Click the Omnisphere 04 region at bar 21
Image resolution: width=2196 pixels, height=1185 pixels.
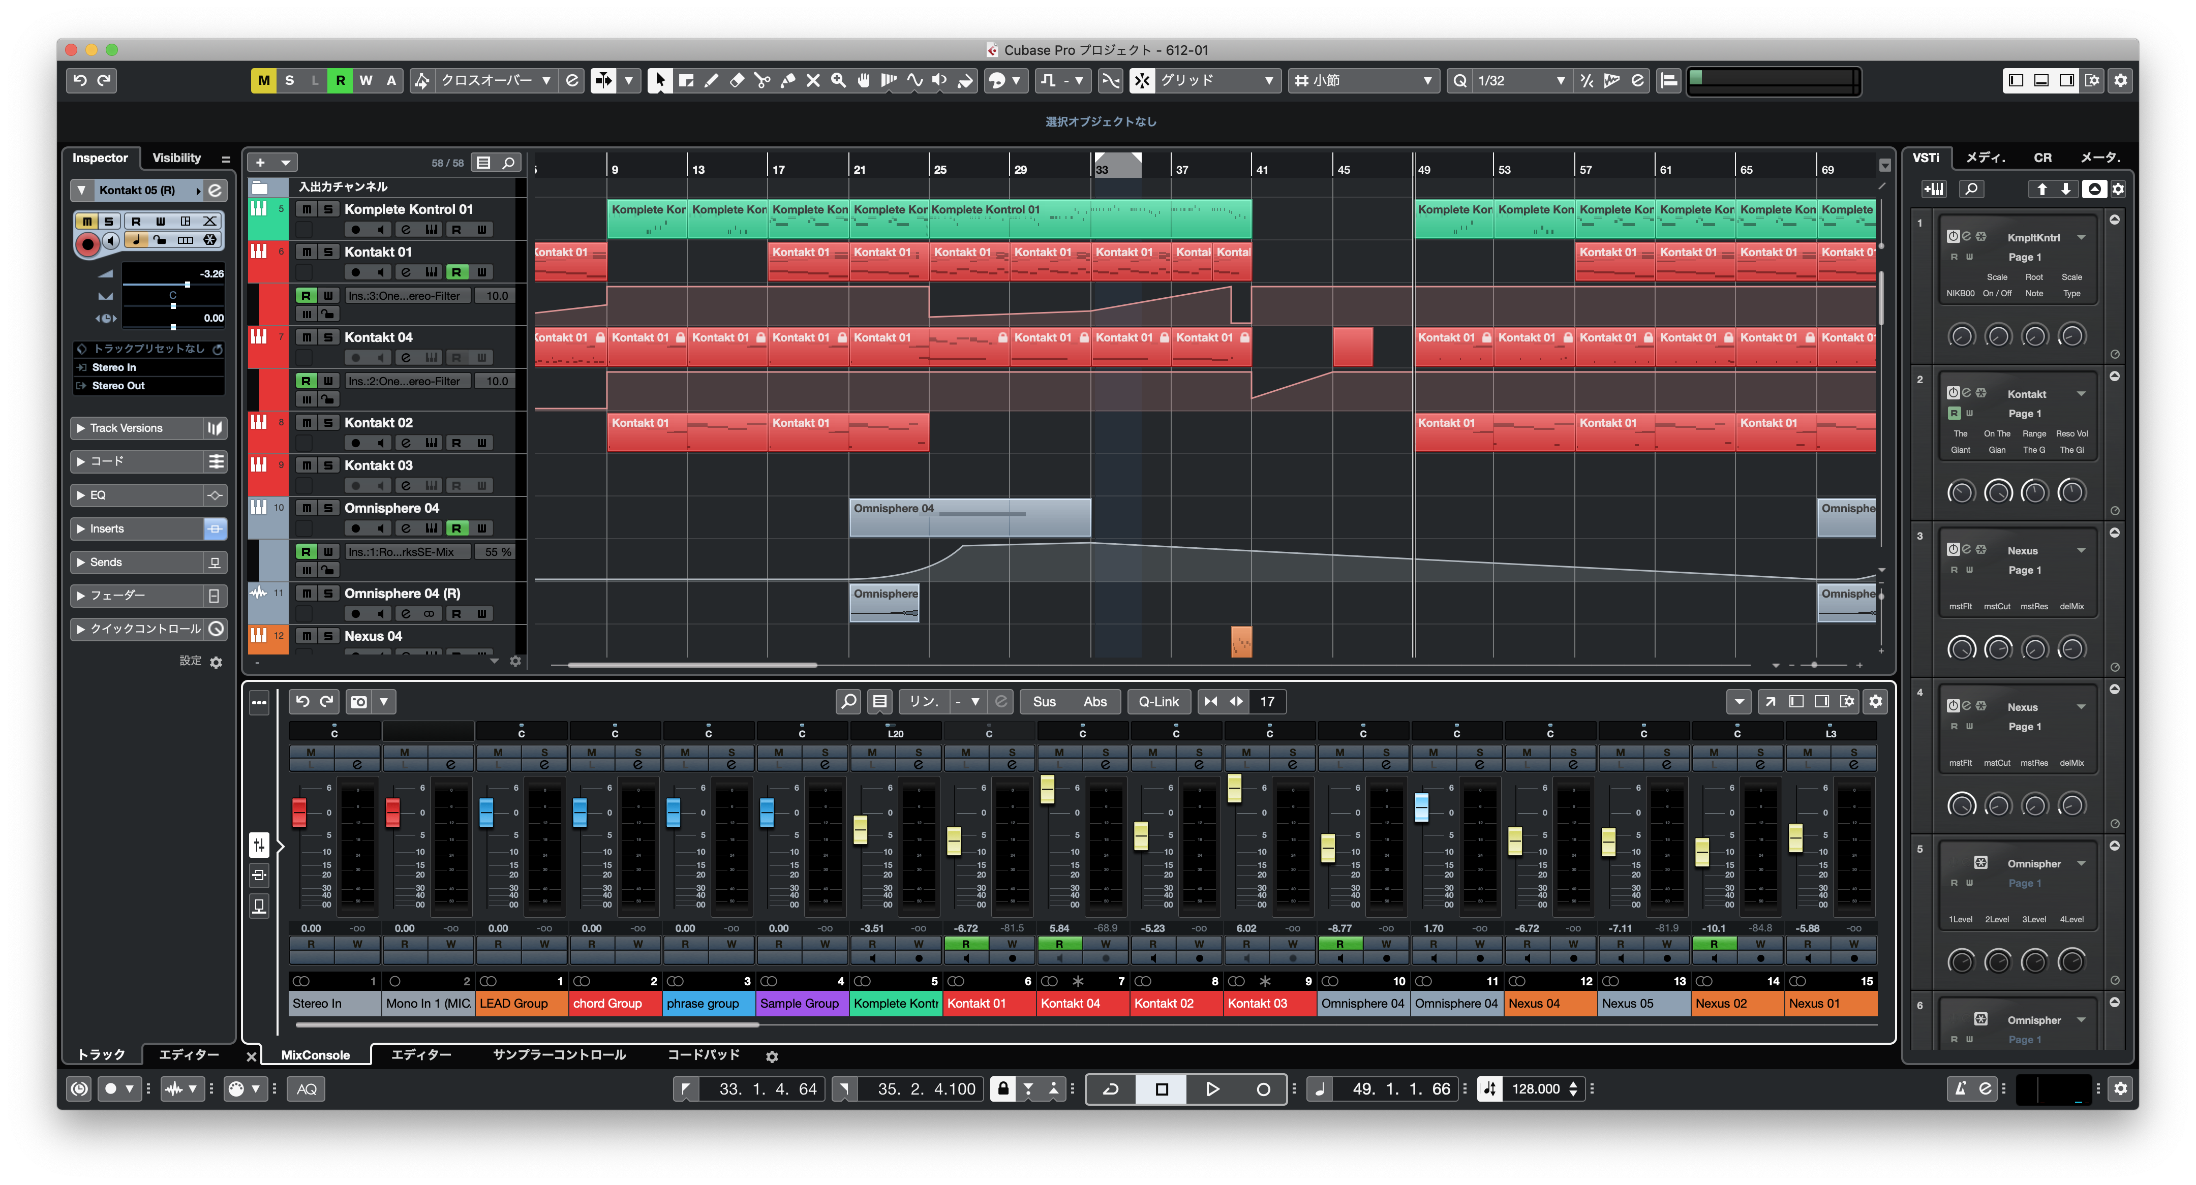(969, 517)
